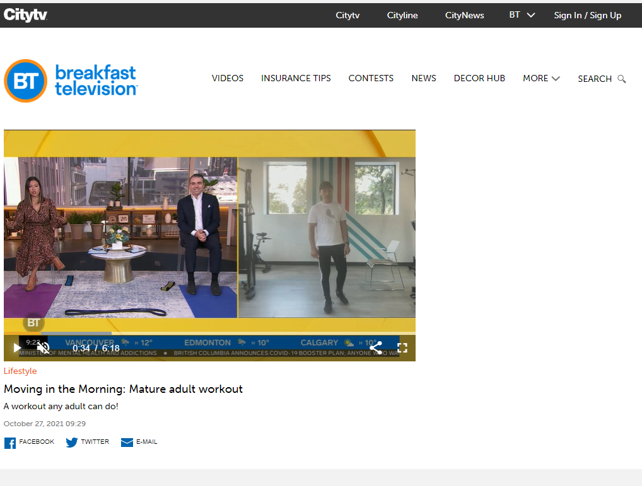Click the Citytv logo in the header

click(25, 14)
